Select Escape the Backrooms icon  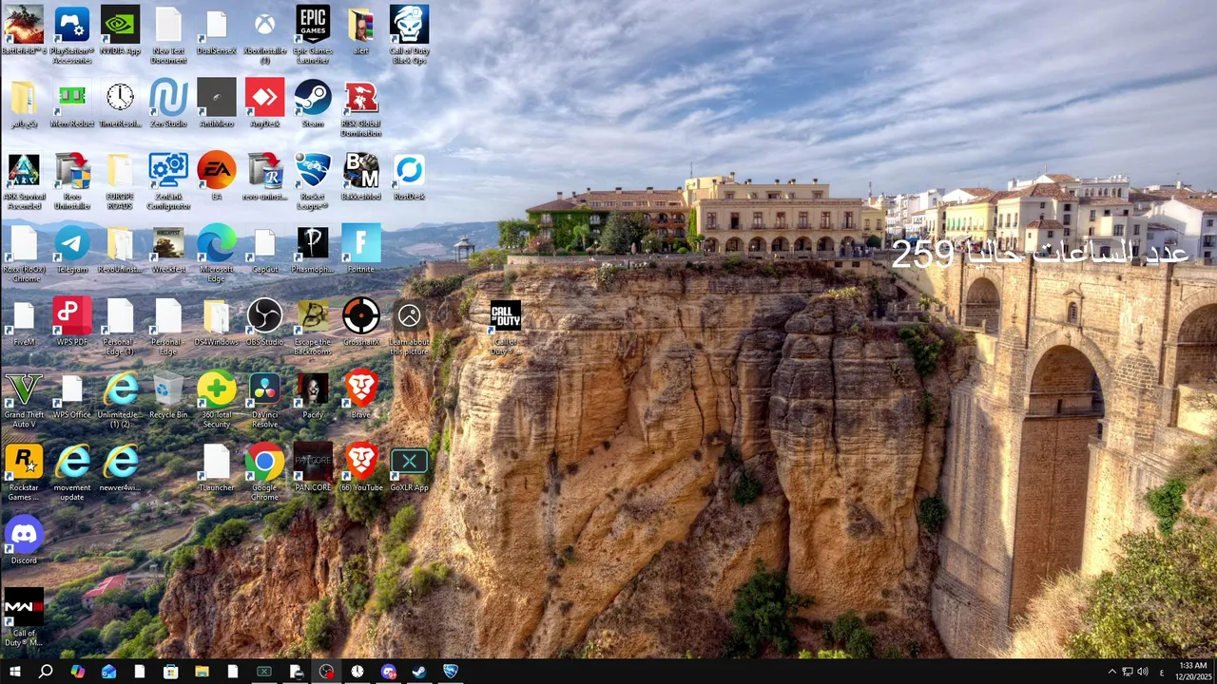313,328
